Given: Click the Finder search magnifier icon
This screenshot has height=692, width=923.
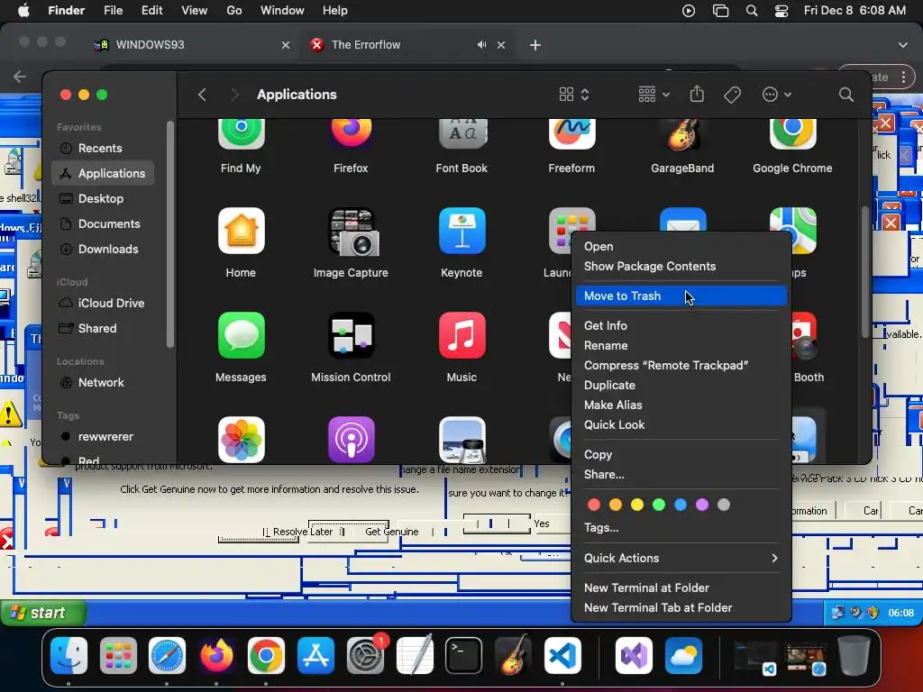Looking at the screenshot, I should (x=845, y=94).
